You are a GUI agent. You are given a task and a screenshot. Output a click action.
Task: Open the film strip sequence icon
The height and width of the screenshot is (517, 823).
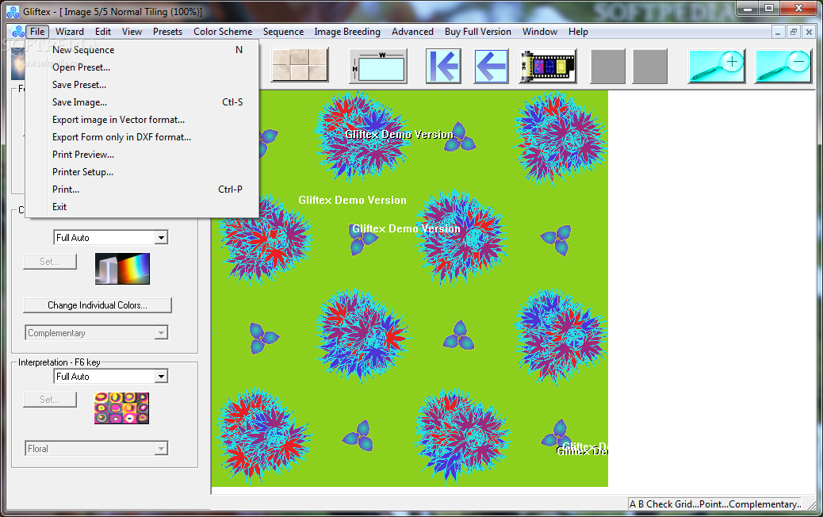point(548,66)
